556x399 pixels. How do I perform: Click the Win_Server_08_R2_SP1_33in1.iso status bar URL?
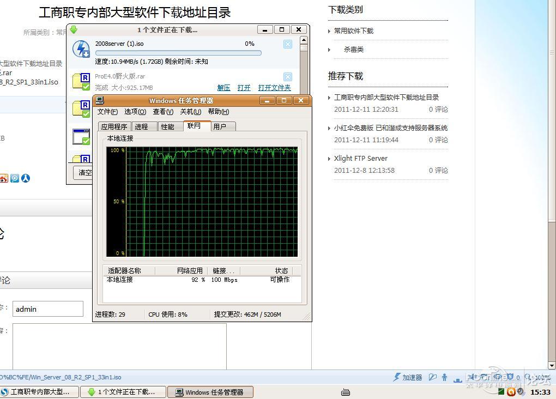coord(61,377)
